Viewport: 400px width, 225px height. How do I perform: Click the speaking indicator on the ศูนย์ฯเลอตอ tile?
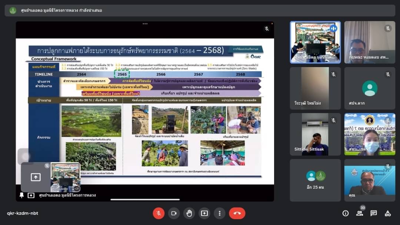tap(333, 28)
